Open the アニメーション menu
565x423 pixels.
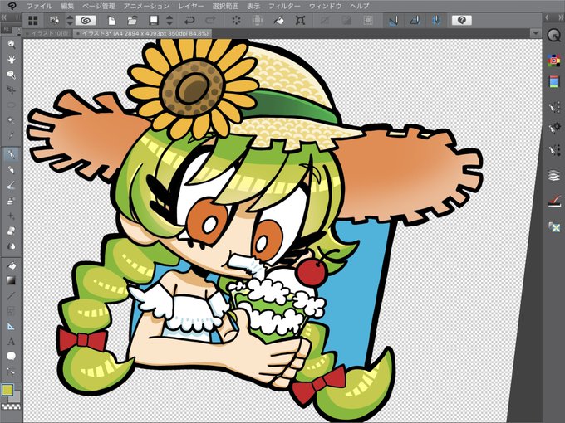[x=146, y=6]
